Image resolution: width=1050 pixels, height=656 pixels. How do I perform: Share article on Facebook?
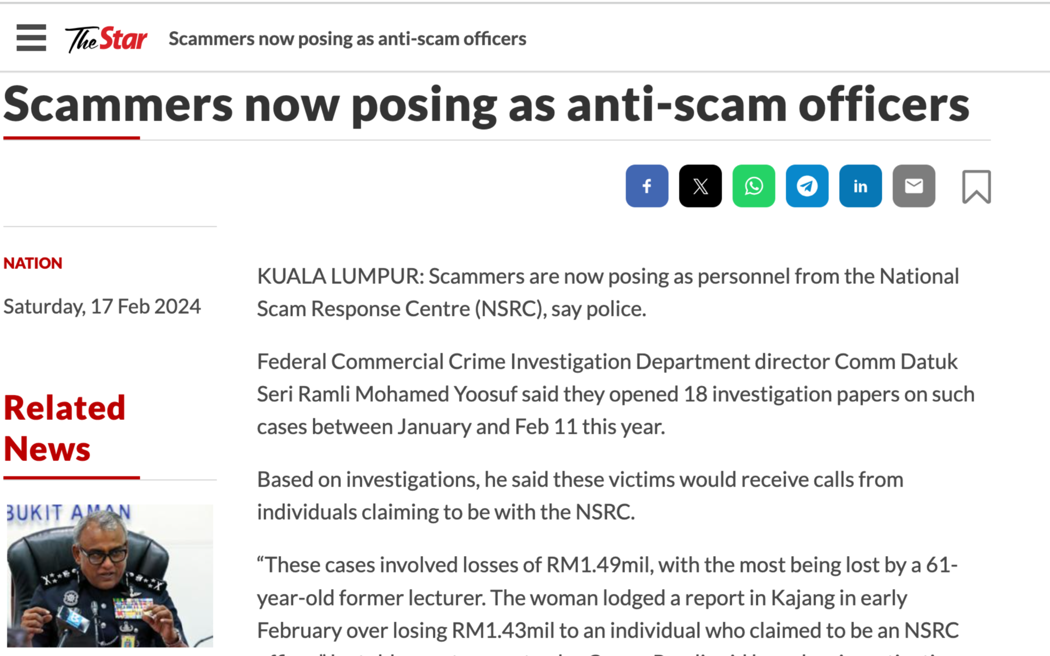(x=647, y=186)
